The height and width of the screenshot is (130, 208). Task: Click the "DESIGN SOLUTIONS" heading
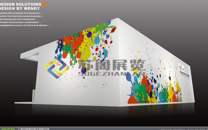pos(21,4)
